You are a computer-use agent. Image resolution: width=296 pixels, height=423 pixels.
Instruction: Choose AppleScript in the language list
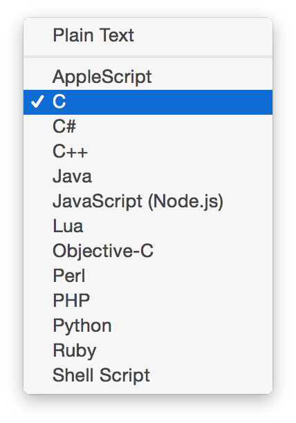[148, 77]
